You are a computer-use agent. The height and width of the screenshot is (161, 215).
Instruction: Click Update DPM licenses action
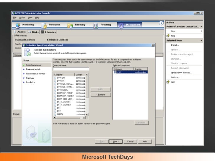point(181,73)
